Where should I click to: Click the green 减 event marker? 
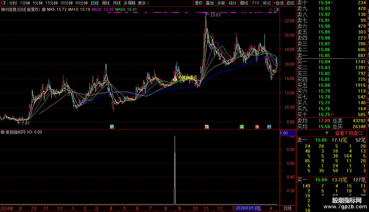tap(242, 127)
